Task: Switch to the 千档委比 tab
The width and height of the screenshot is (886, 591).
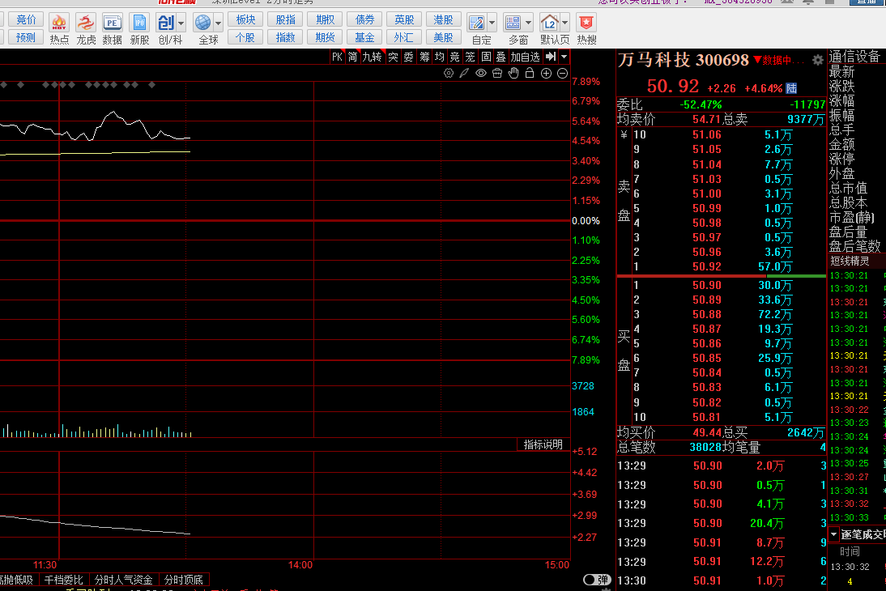Action: click(x=63, y=580)
